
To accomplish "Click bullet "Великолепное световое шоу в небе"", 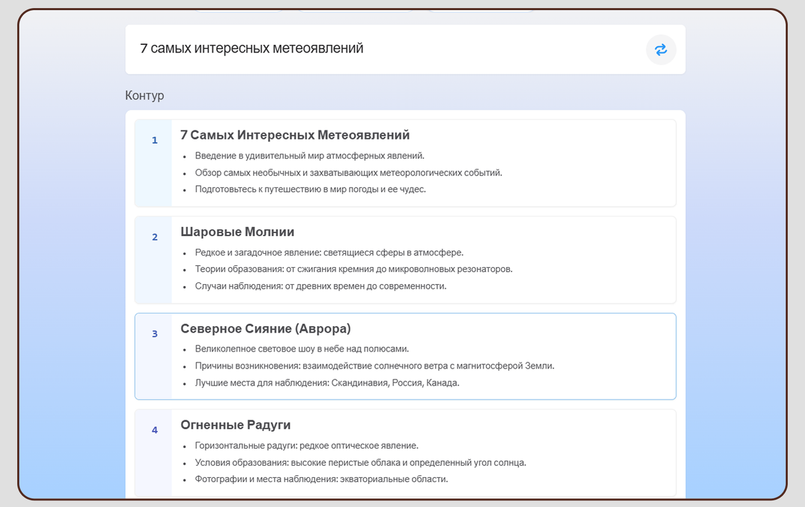I will tap(302, 349).
